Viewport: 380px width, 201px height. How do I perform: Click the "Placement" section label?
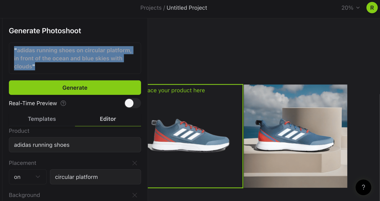(x=22, y=163)
